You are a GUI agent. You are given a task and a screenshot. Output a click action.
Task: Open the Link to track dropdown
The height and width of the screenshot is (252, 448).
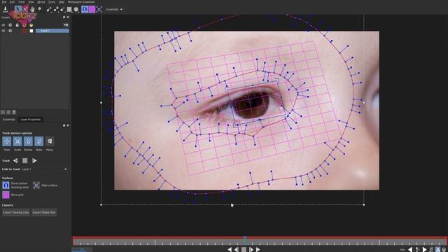pyautogui.click(x=44, y=169)
